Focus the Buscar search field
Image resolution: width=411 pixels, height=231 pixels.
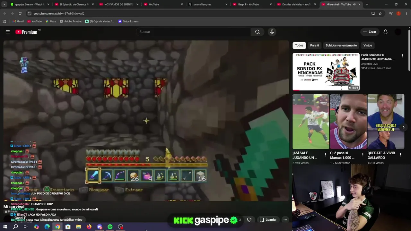click(x=193, y=32)
